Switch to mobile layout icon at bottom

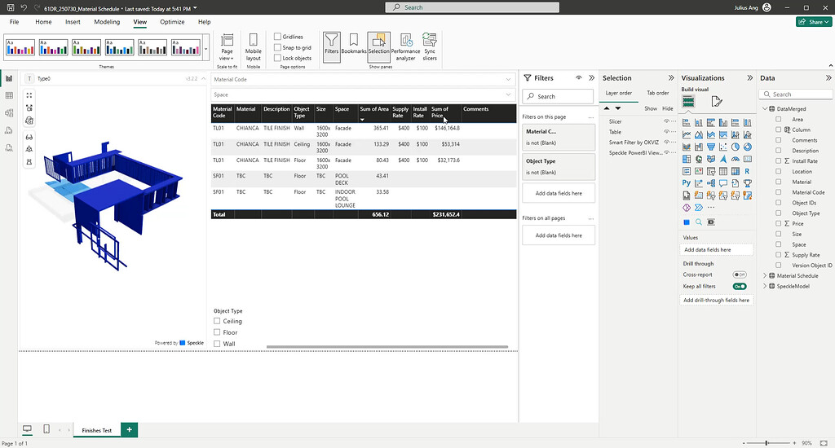point(46,428)
